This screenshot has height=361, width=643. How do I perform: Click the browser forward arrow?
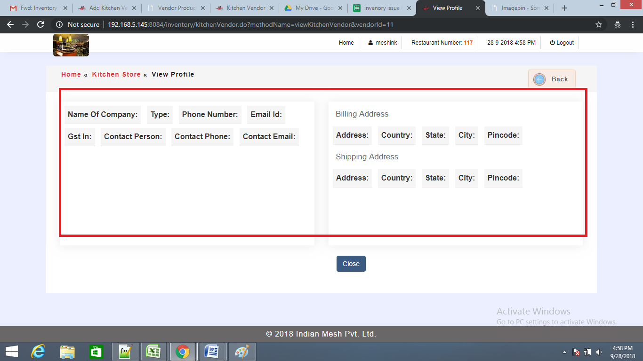pos(25,24)
